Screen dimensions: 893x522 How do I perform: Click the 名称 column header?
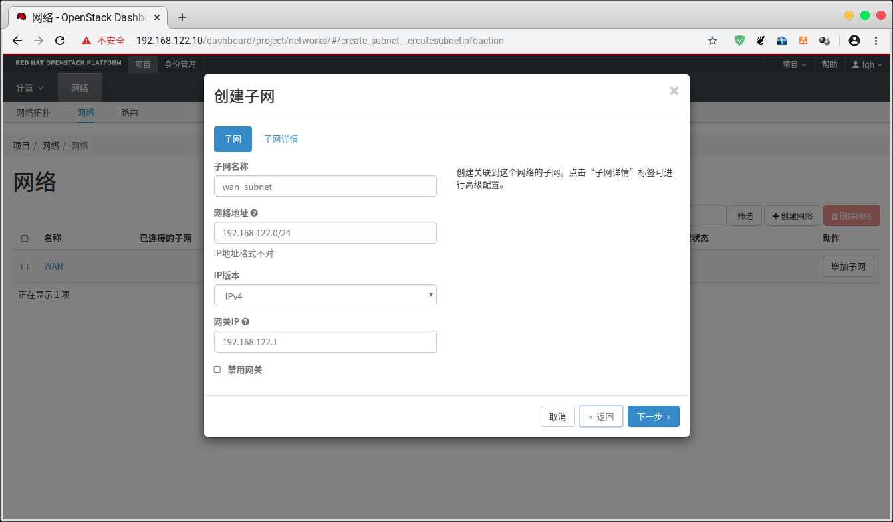[53, 238]
